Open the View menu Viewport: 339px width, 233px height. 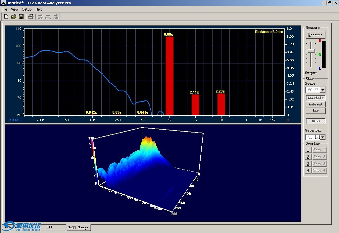[15, 9]
